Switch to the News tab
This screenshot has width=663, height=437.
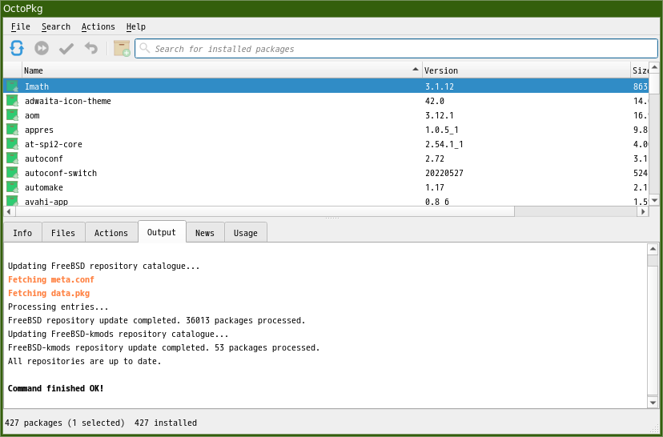[x=205, y=232]
